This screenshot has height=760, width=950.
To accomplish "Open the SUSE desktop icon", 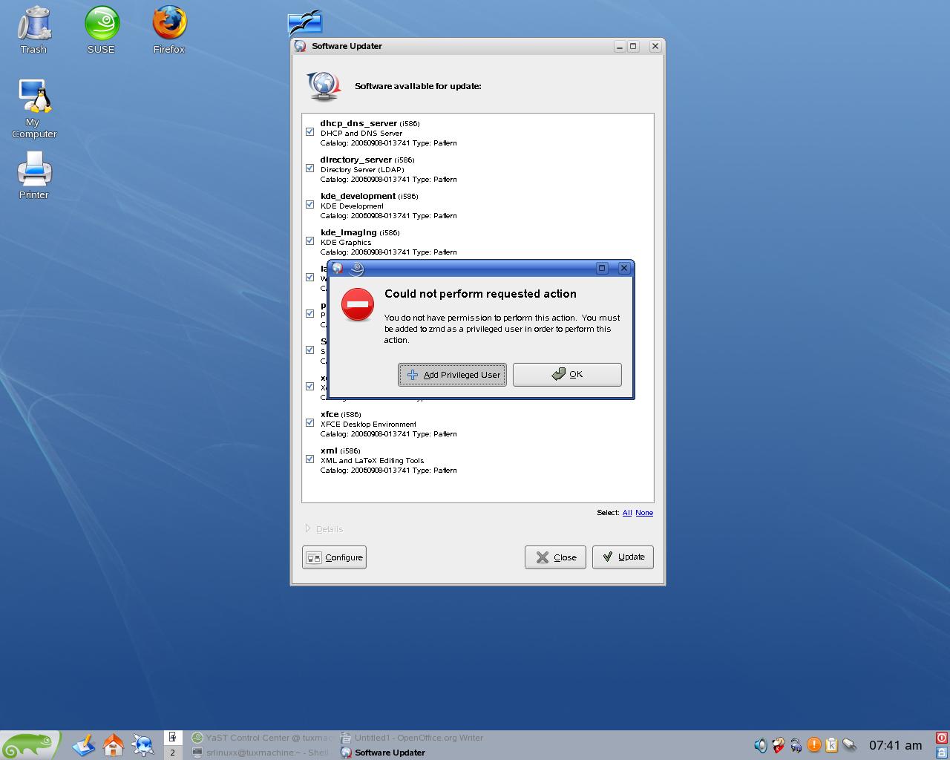I will click(x=102, y=30).
